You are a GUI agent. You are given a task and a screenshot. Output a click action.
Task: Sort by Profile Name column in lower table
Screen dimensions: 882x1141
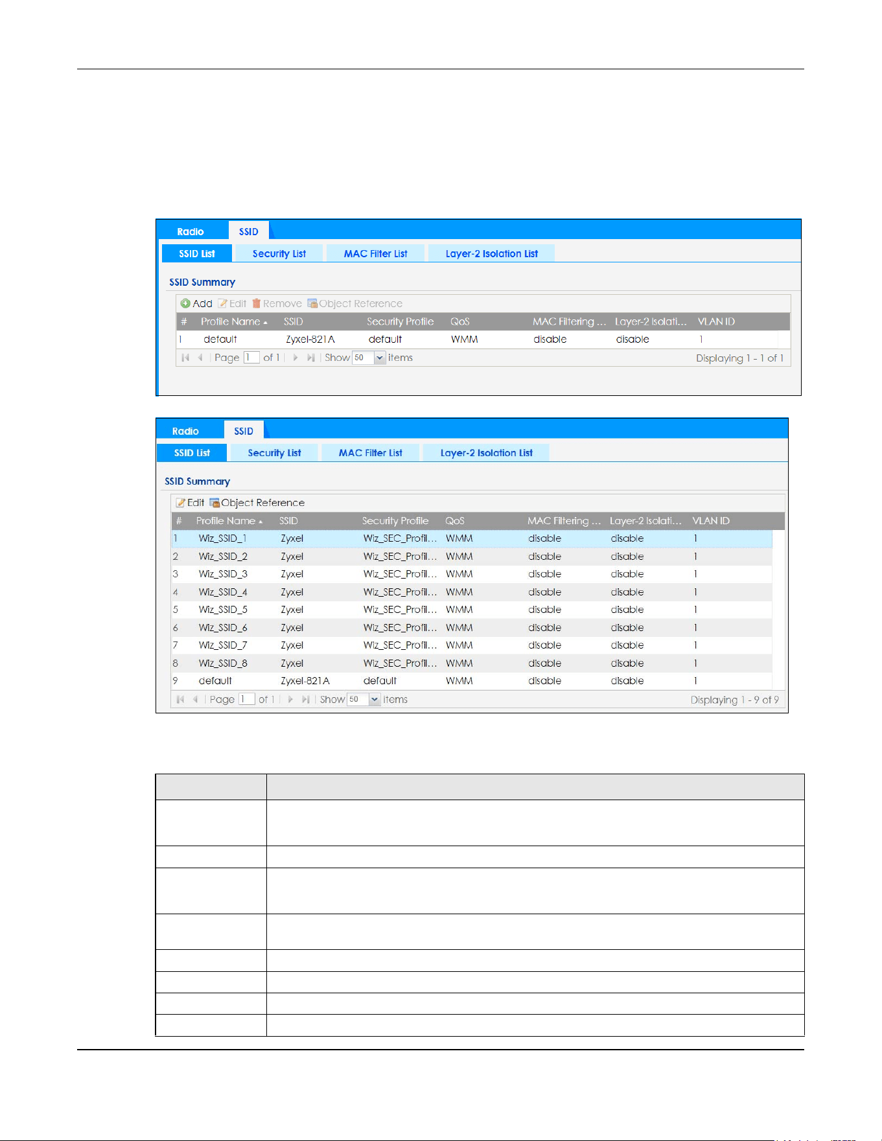(x=229, y=521)
